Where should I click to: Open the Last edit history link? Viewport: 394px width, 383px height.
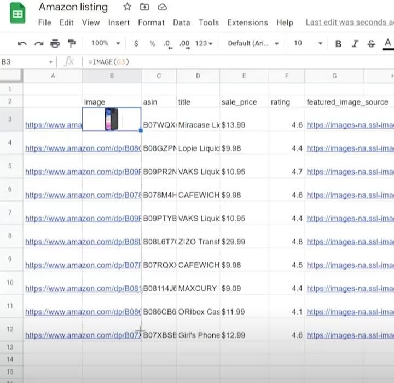pos(349,22)
